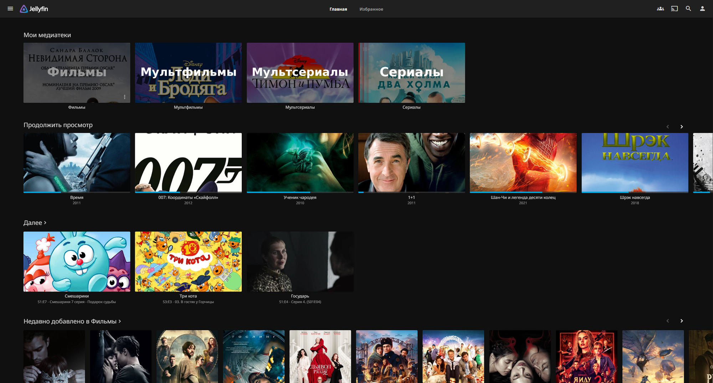
Task: Click the Время title text
Action: point(77,197)
